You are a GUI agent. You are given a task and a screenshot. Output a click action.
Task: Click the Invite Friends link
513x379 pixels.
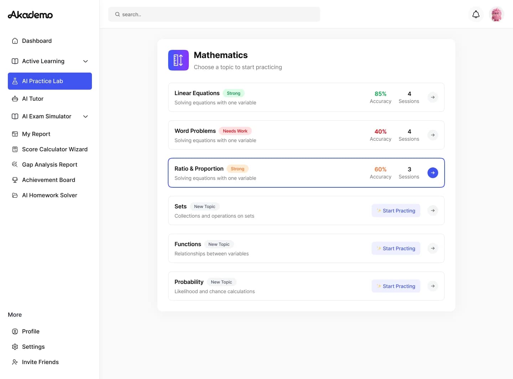pyautogui.click(x=40, y=362)
